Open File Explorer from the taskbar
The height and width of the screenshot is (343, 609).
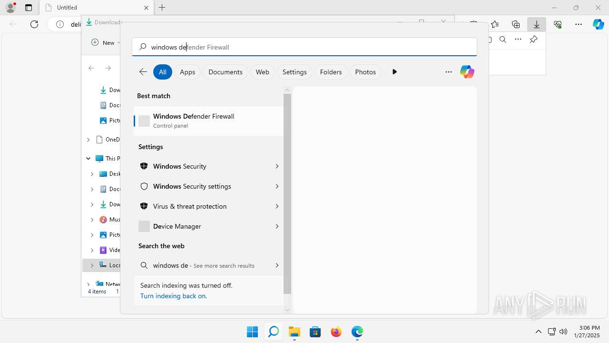(x=295, y=332)
